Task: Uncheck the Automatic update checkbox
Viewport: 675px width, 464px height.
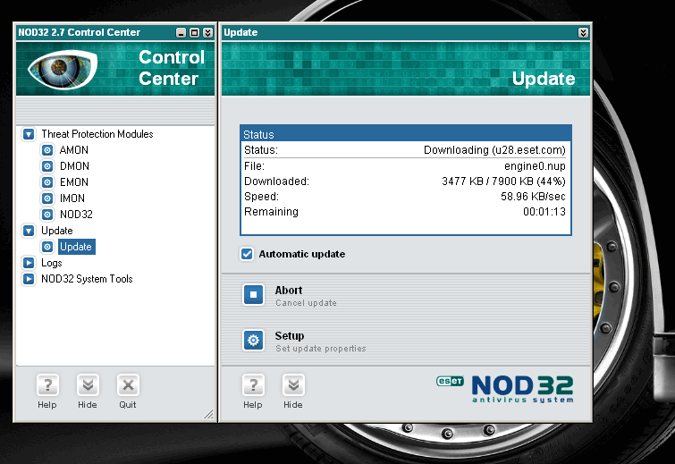Action: tap(247, 254)
